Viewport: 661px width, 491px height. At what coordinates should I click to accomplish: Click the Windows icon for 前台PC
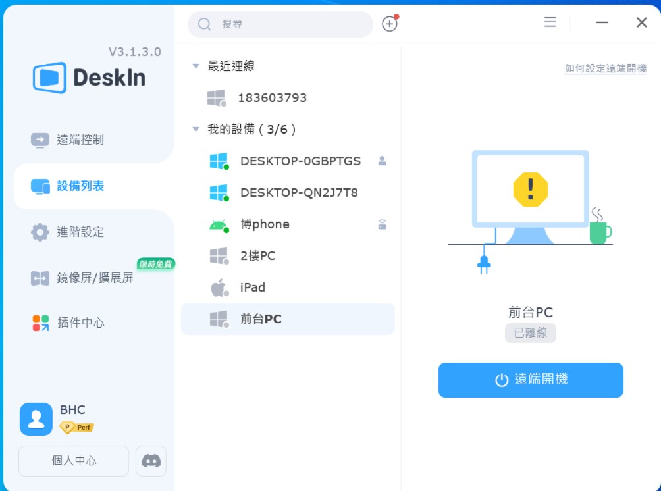click(x=219, y=319)
